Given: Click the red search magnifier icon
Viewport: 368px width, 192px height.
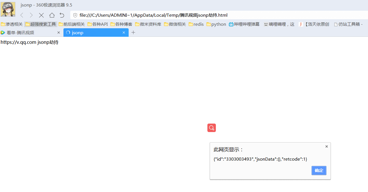Looking at the screenshot, I should tap(212, 128).
